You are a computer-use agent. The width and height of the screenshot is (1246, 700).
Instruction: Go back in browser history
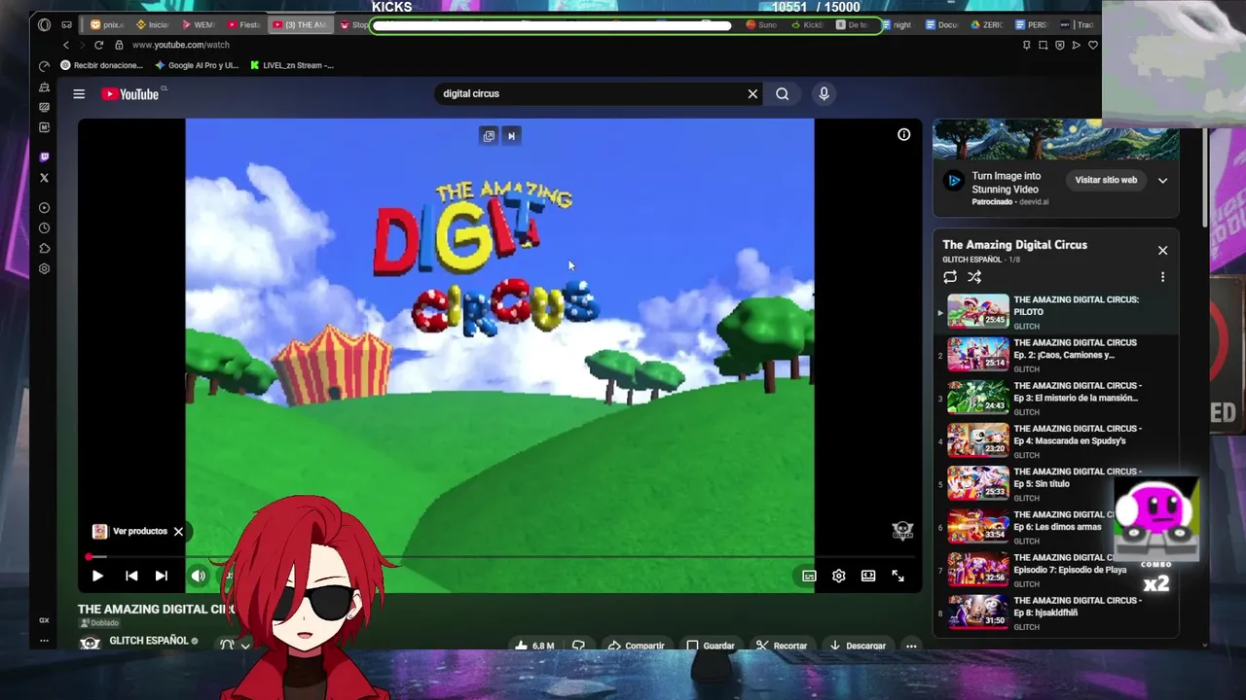coord(66,45)
